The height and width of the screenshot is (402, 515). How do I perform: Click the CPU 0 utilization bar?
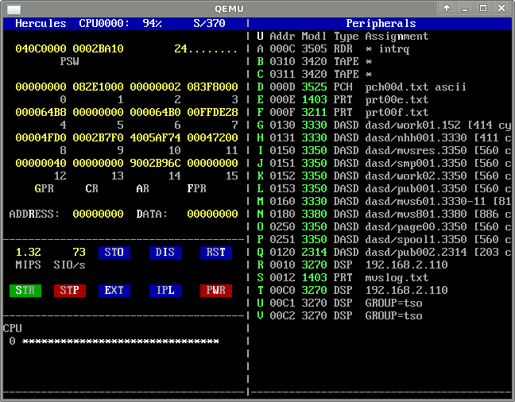coord(121,342)
